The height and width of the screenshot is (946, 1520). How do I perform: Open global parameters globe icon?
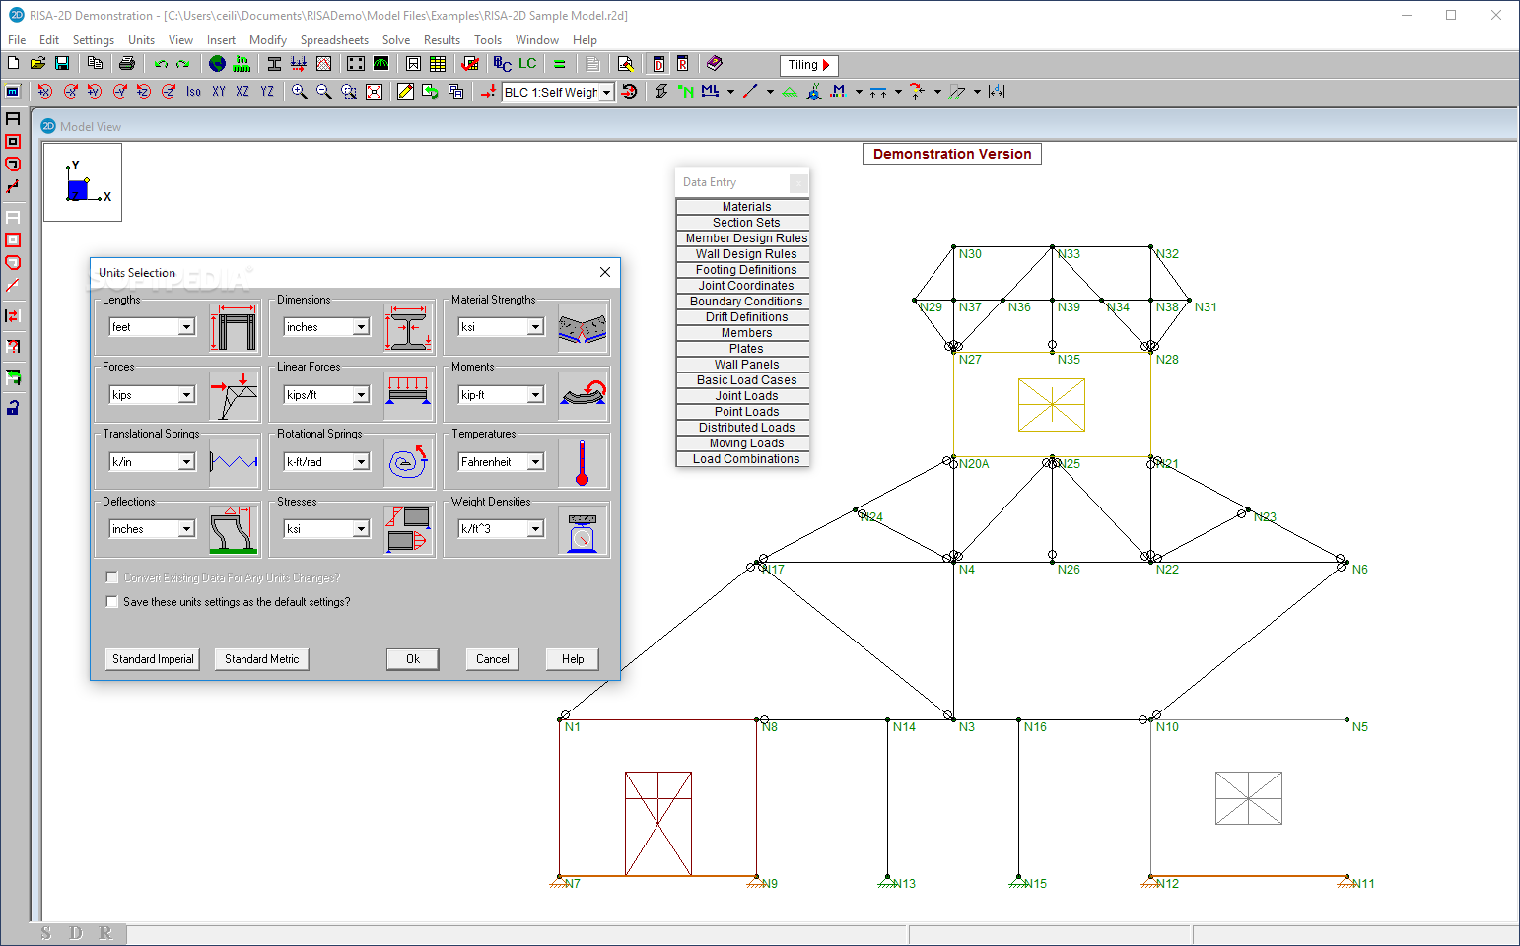[x=217, y=63]
